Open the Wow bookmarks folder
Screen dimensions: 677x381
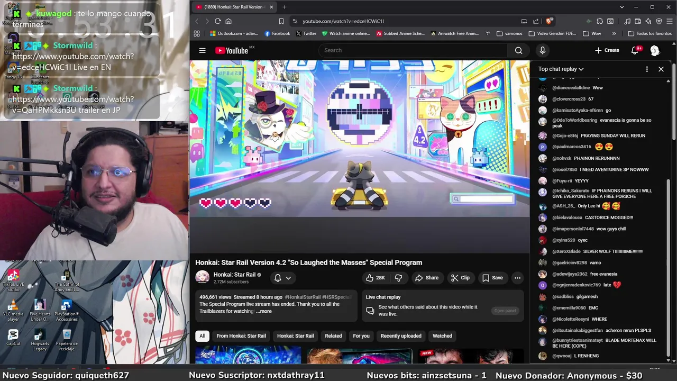[592, 33]
